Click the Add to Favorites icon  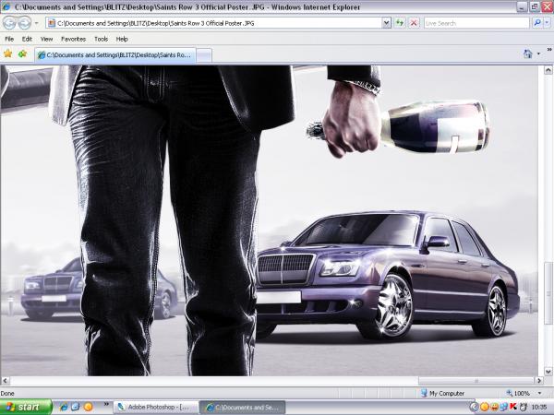23,54
